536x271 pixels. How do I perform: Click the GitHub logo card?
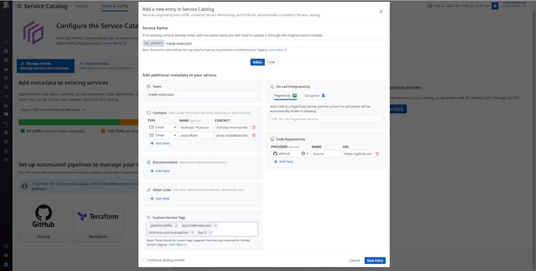[44, 221]
